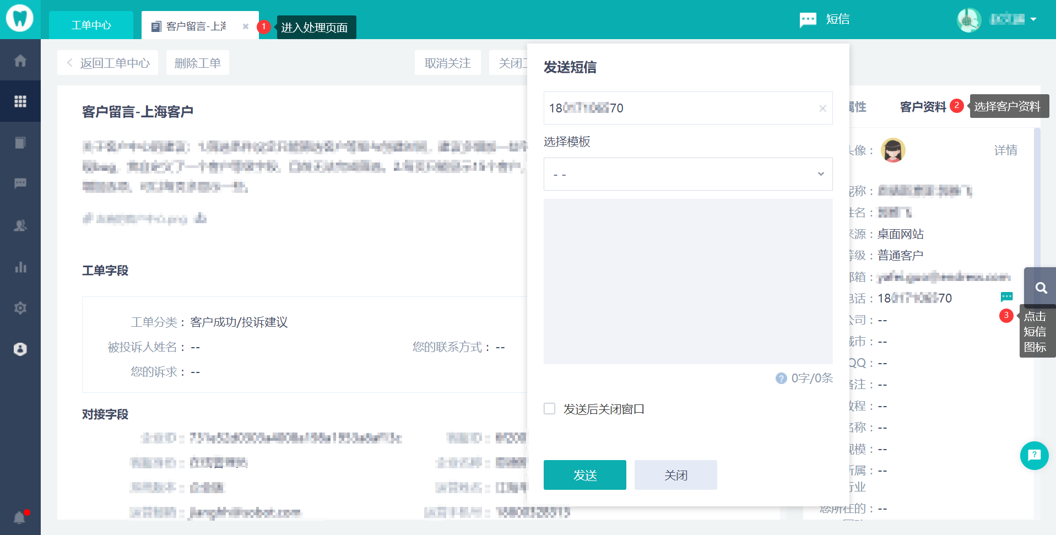
Task: Click the attachment download icon
Action: point(201,218)
